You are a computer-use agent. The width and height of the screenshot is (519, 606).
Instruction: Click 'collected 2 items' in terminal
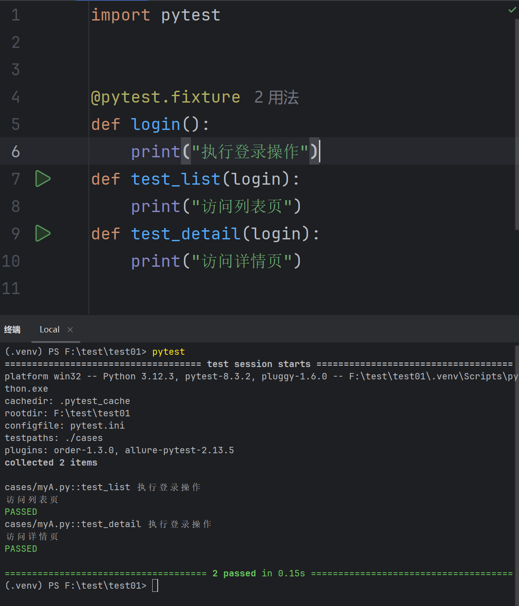tap(51, 462)
